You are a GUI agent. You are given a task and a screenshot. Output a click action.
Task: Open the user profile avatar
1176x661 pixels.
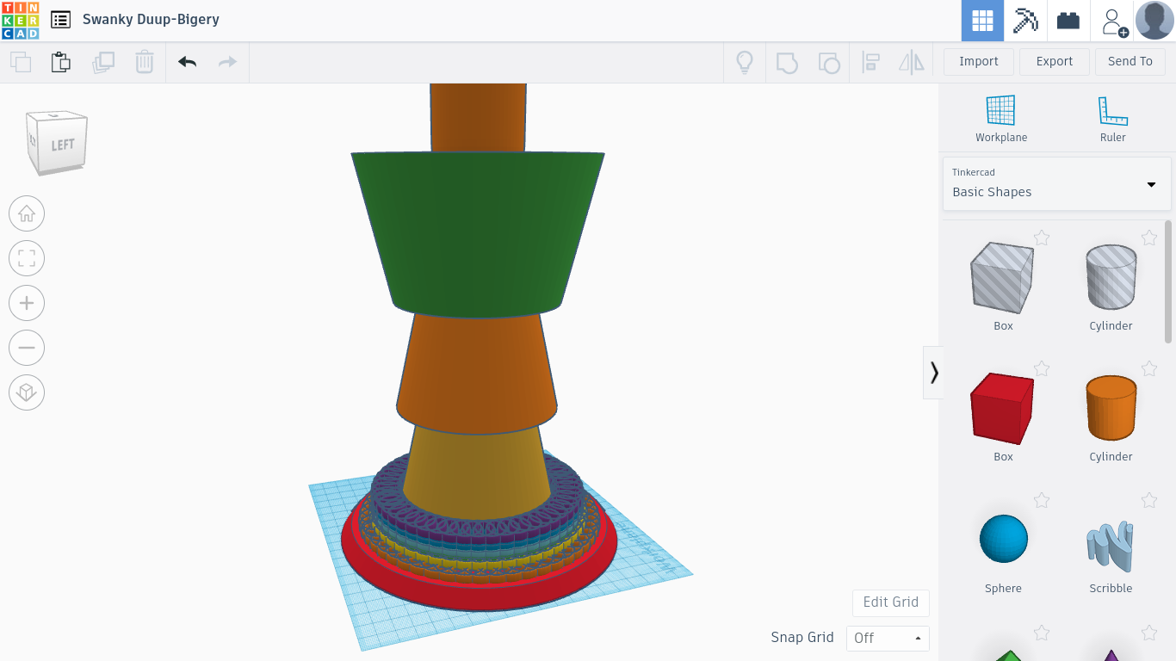[x=1154, y=21]
